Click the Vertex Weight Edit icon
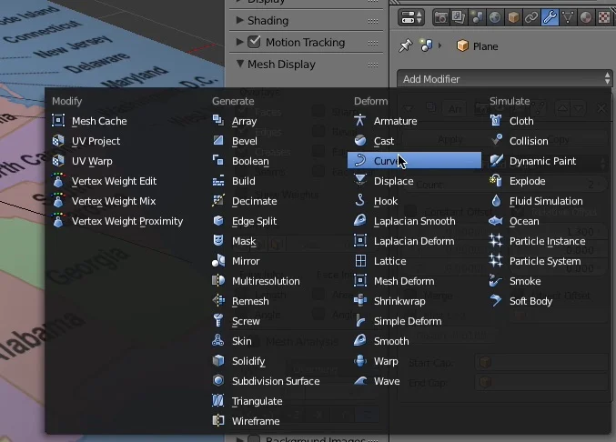Screen dimensions: 616x442 click(x=58, y=181)
